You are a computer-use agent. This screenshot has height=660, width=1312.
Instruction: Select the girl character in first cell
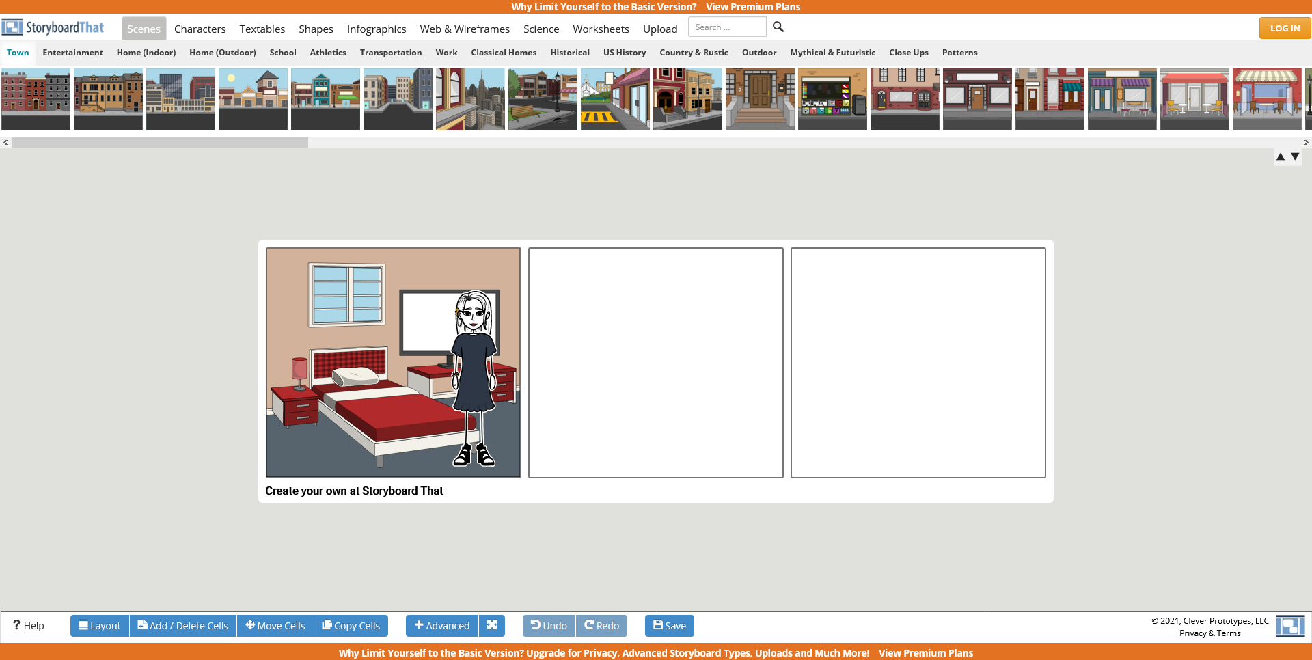[x=475, y=379]
